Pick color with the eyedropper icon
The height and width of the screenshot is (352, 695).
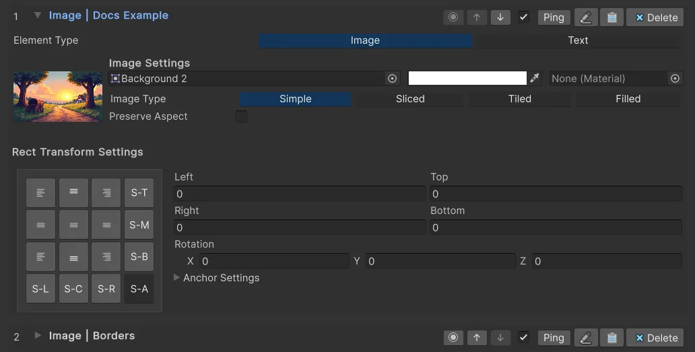pyautogui.click(x=535, y=78)
